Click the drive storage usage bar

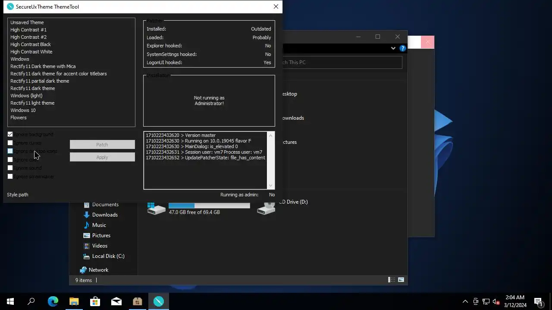point(209,205)
